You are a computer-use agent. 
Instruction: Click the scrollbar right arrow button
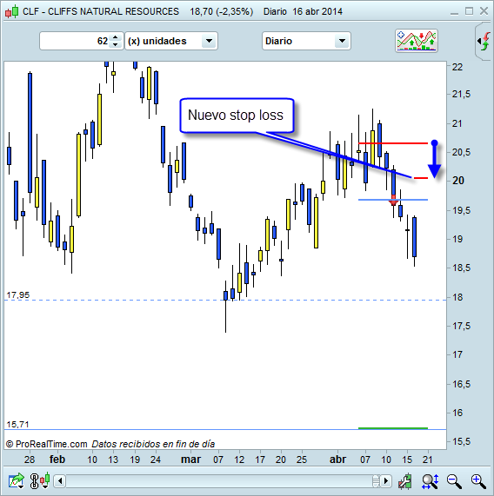385,481
